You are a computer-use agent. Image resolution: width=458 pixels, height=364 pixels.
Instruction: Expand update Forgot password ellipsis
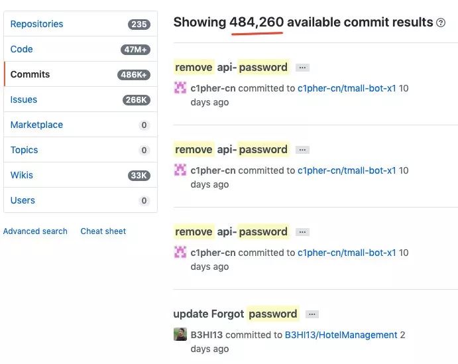pyautogui.click(x=313, y=314)
